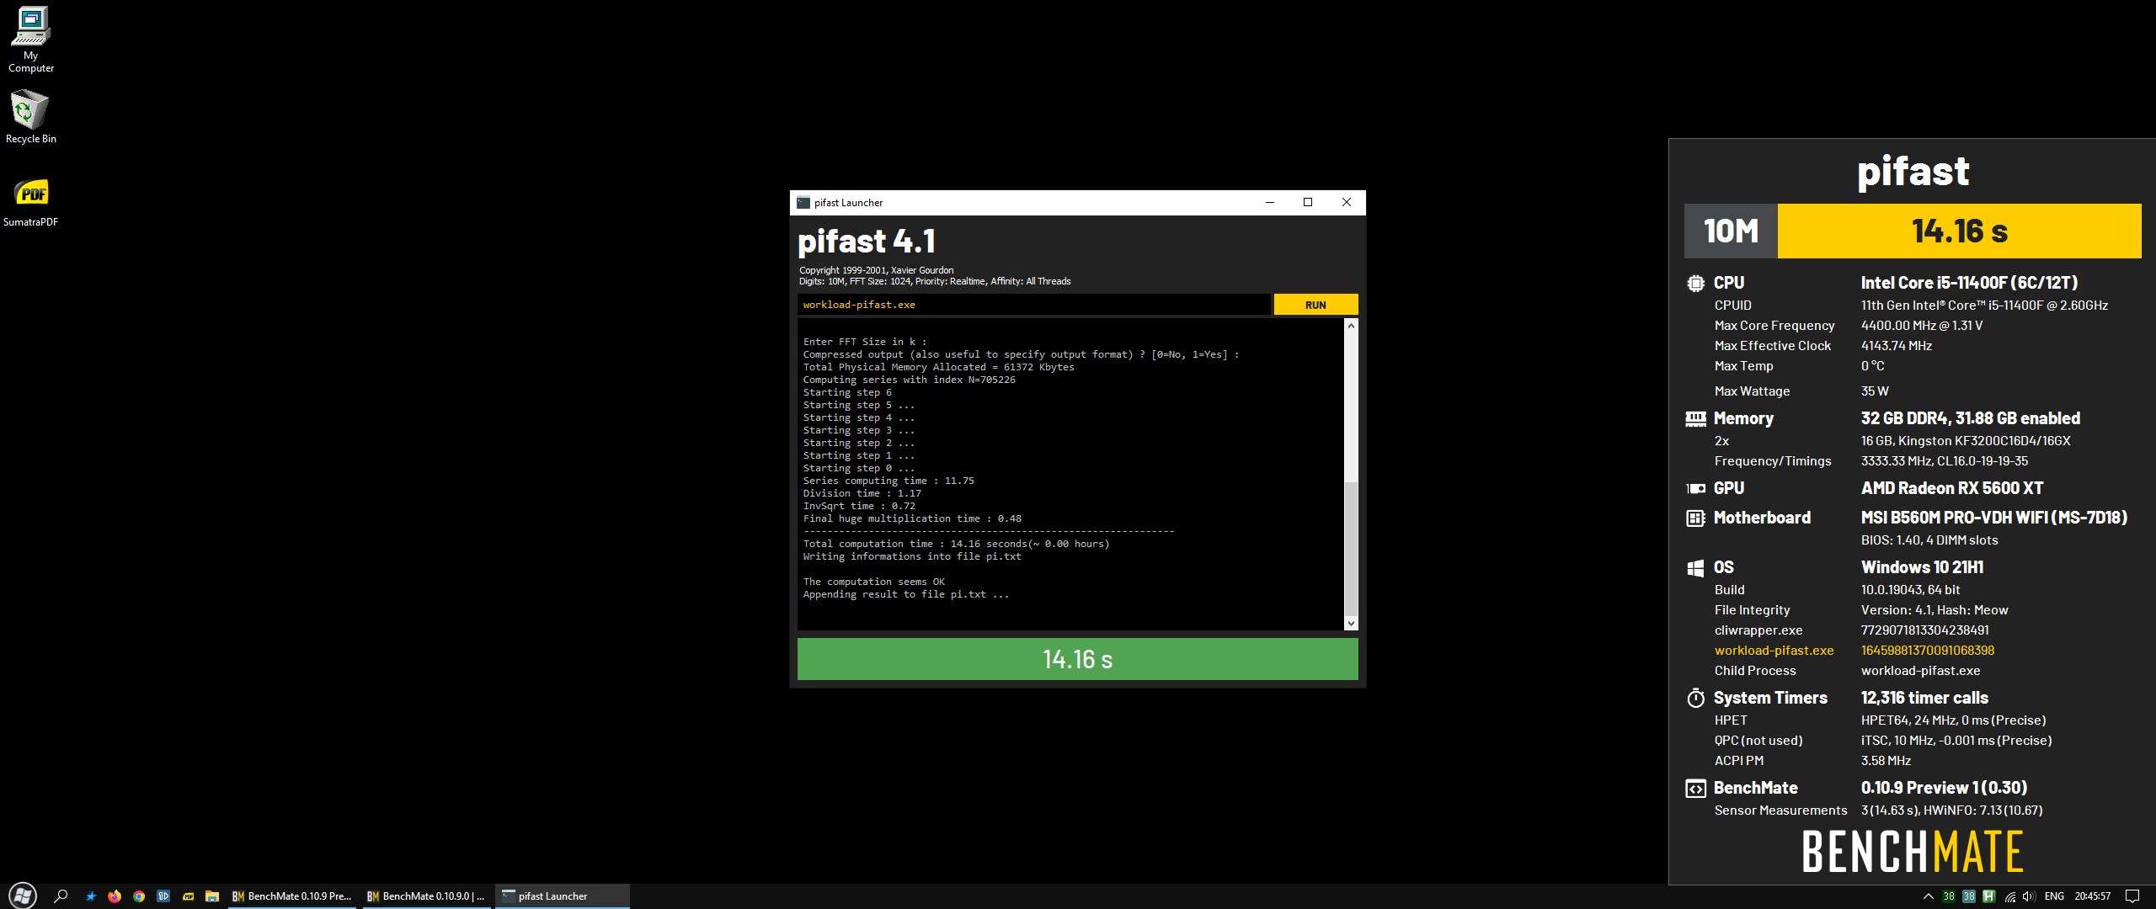Click the dark green 38 temperature tray icon
The width and height of the screenshot is (2156, 909).
(1949, 896)
